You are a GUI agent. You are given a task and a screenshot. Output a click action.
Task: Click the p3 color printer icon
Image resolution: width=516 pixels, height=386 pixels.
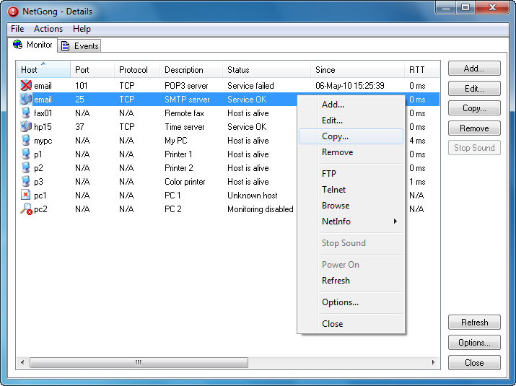click(26, 182)
